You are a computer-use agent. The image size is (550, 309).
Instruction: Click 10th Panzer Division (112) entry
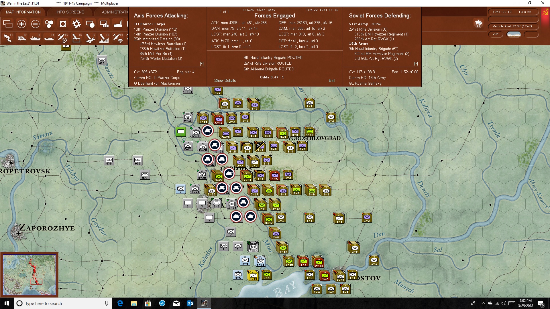pos(156,29)
